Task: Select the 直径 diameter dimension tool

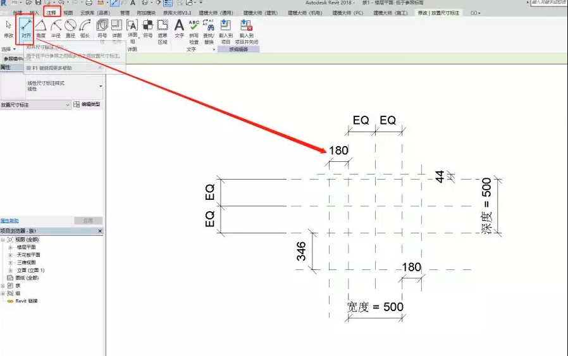Action: tap(70, 29)
